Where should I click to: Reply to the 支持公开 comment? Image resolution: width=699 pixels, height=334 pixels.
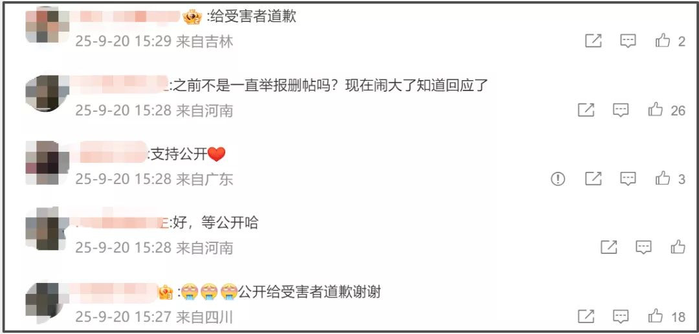[628, 178]
